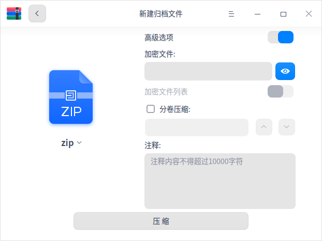Screen dimensions: 322x241
Task: Click the 压缩 compress button
Action: coord(161,221)
